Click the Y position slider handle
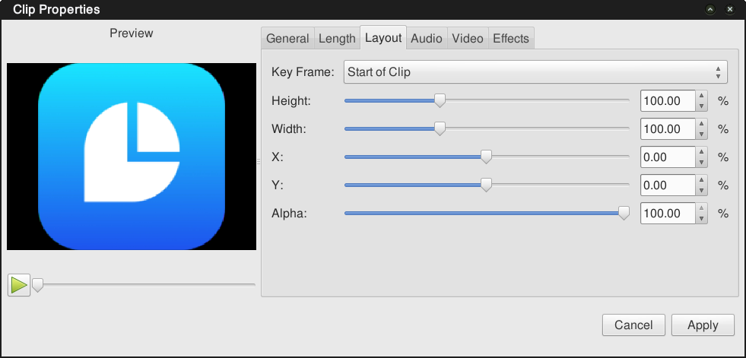 tap(486, 185)
